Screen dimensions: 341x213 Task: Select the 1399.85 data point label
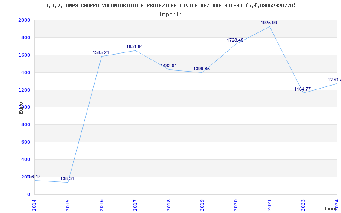202,69
